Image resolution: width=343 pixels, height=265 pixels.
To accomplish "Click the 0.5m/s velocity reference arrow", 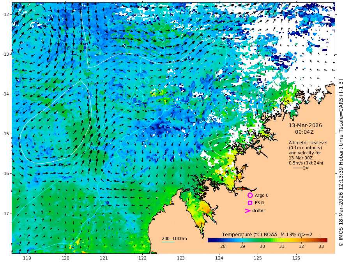I will (x=301, y=168).
